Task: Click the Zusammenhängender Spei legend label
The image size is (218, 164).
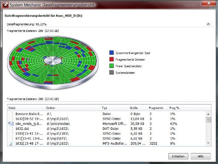Action: pyautogui.click(x=133, y=53)
